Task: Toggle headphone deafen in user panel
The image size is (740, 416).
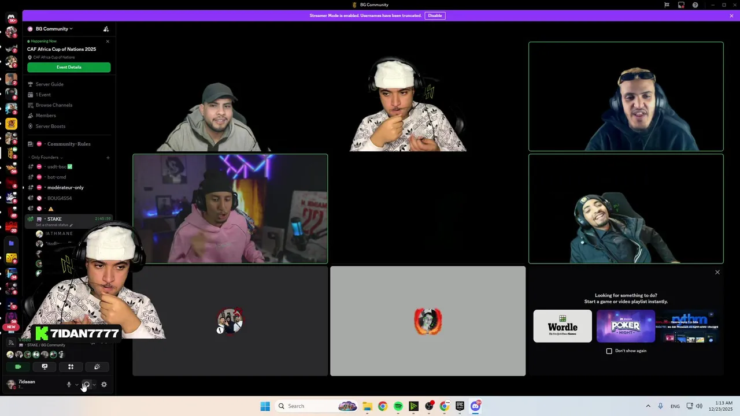Action: (x=86, y=385)
